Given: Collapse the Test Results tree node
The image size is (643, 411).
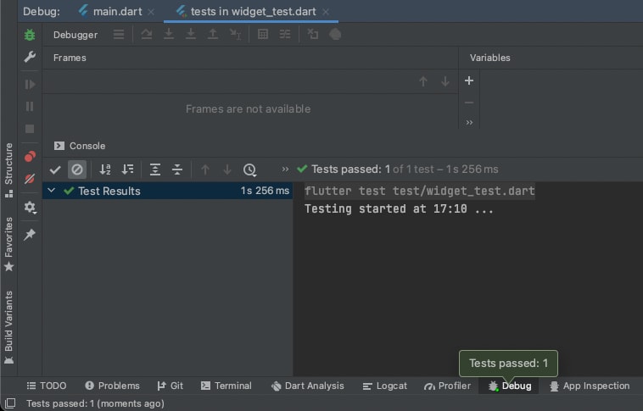Looking at the screenshot, I should click(x=51, y=191).
